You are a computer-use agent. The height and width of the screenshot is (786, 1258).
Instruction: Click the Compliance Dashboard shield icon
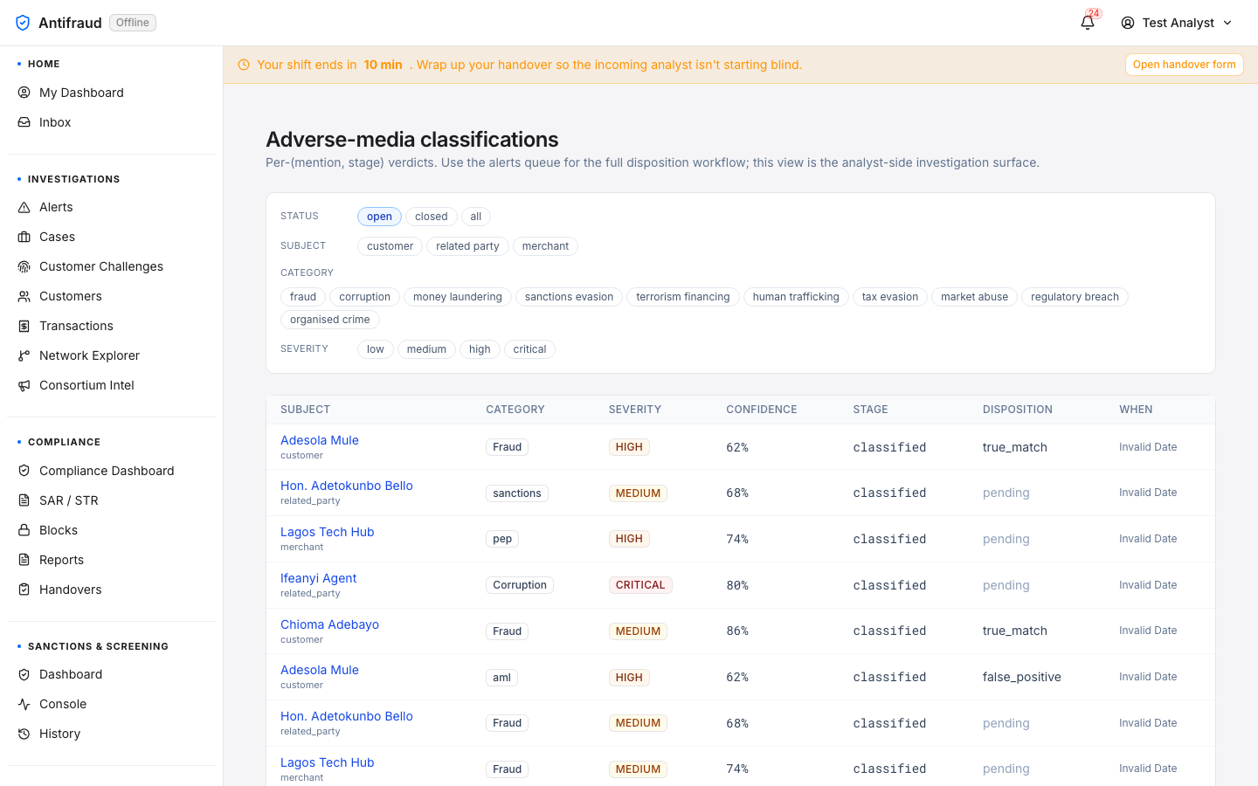(x=24, y=471)
